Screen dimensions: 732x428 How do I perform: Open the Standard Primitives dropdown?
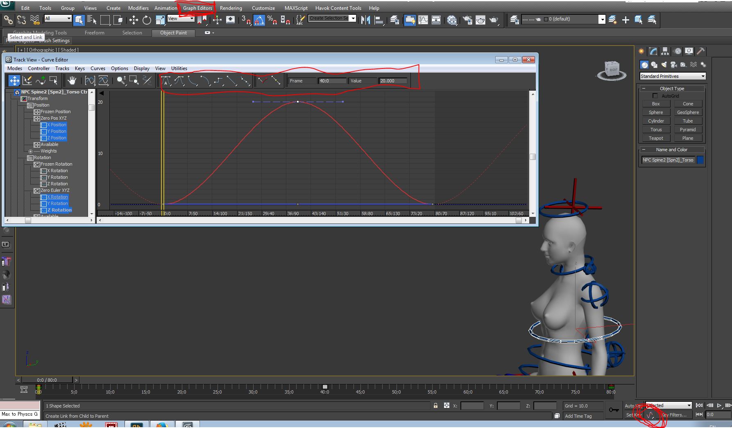coord(704,76)
